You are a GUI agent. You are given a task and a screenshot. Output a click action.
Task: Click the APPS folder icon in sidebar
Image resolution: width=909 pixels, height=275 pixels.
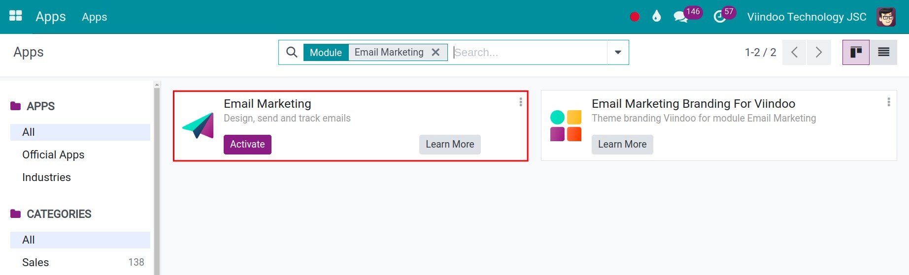click(16, 106)
